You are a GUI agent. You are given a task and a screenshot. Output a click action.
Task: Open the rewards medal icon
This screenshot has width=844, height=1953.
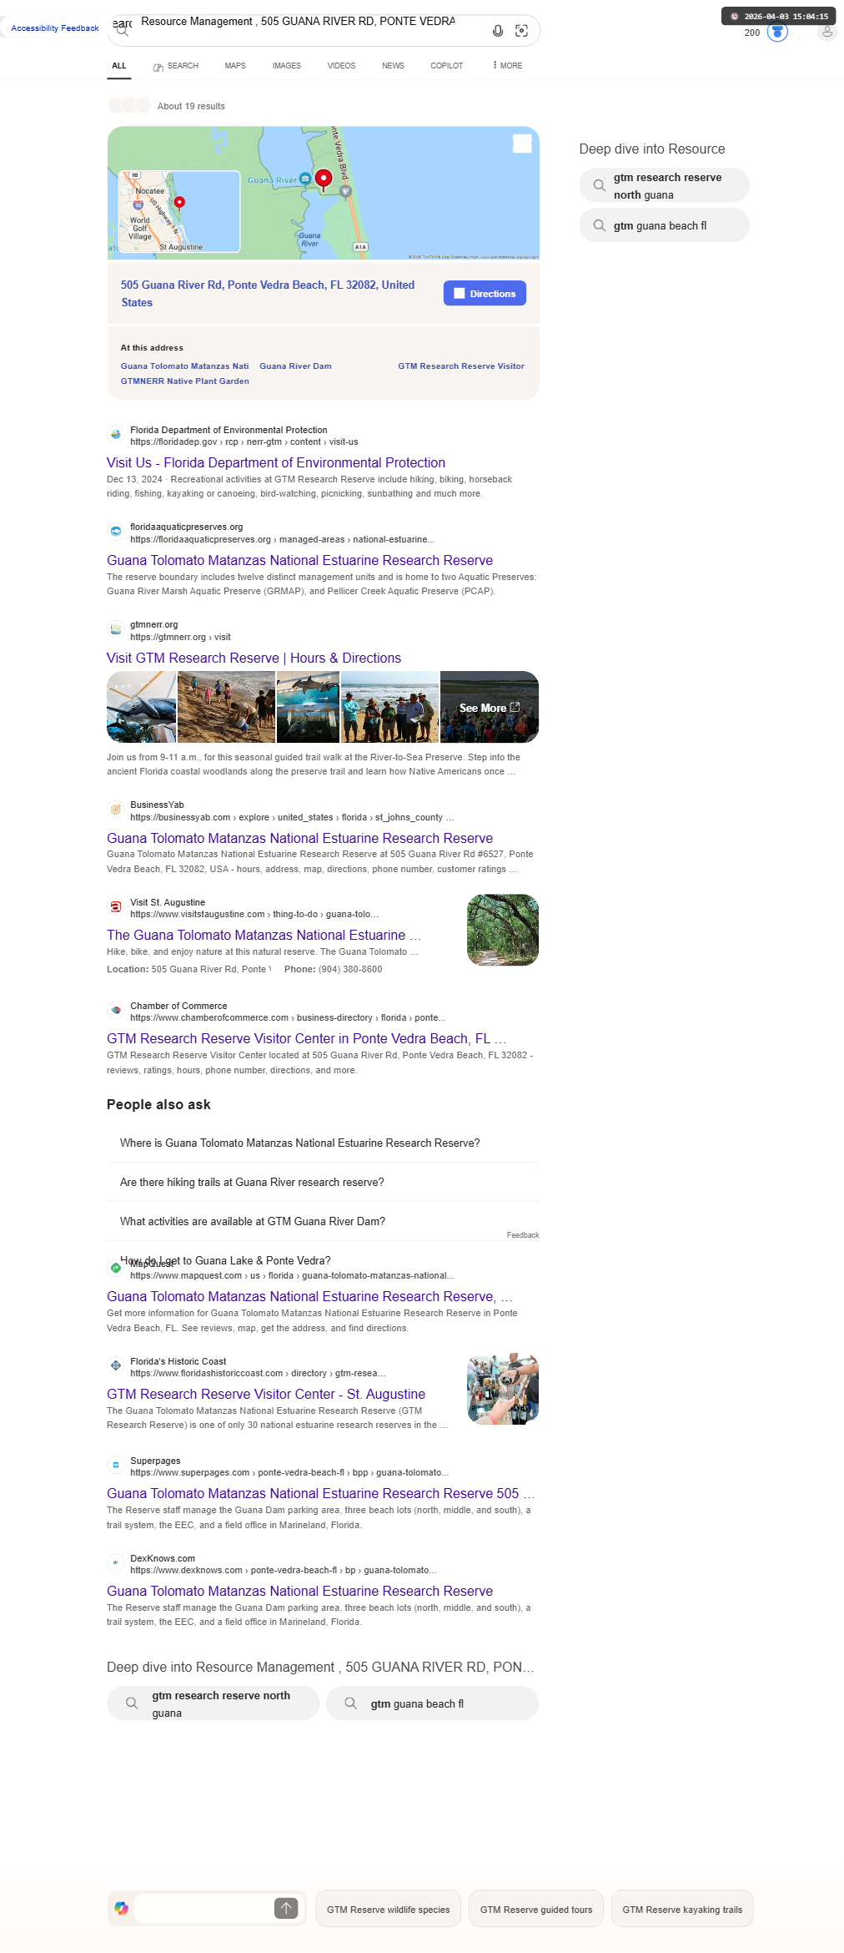[777, 32]
